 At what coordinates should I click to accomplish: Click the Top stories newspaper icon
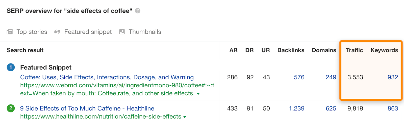click(10, 32)
